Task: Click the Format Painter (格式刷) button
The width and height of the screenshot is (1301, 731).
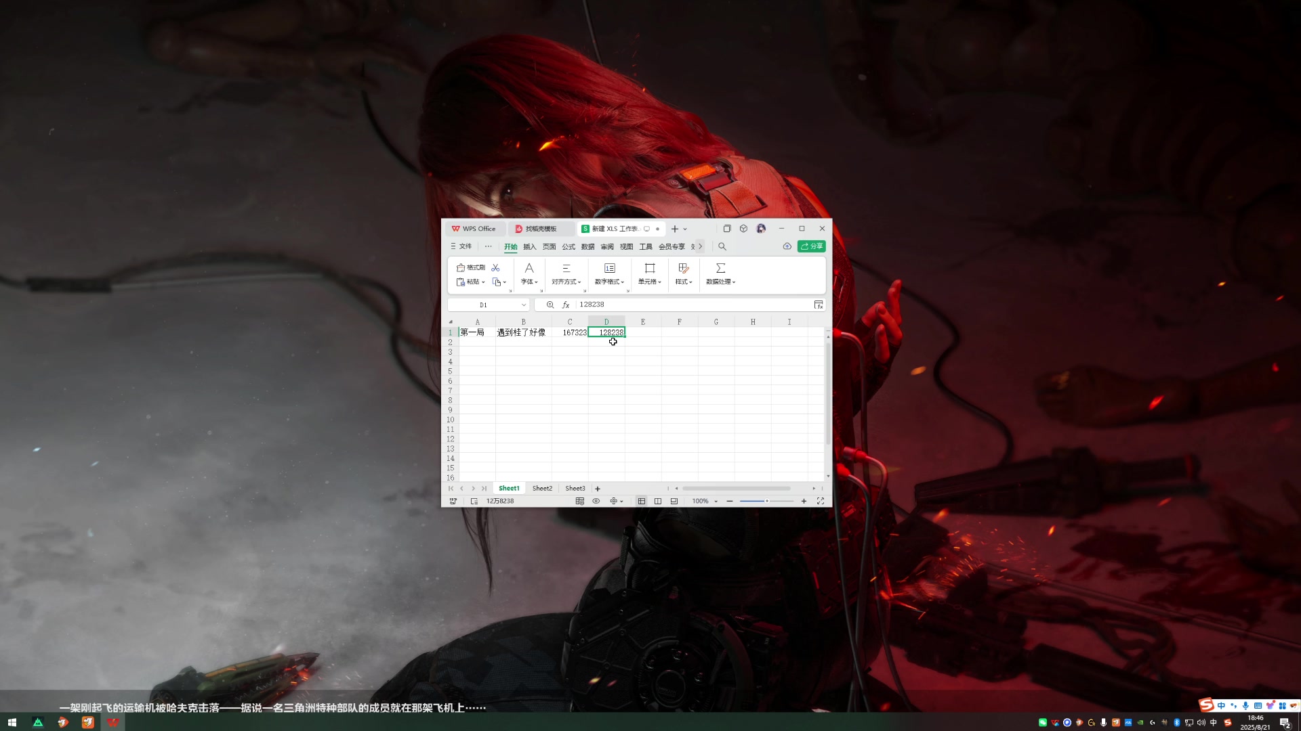Action: point(471,267)
